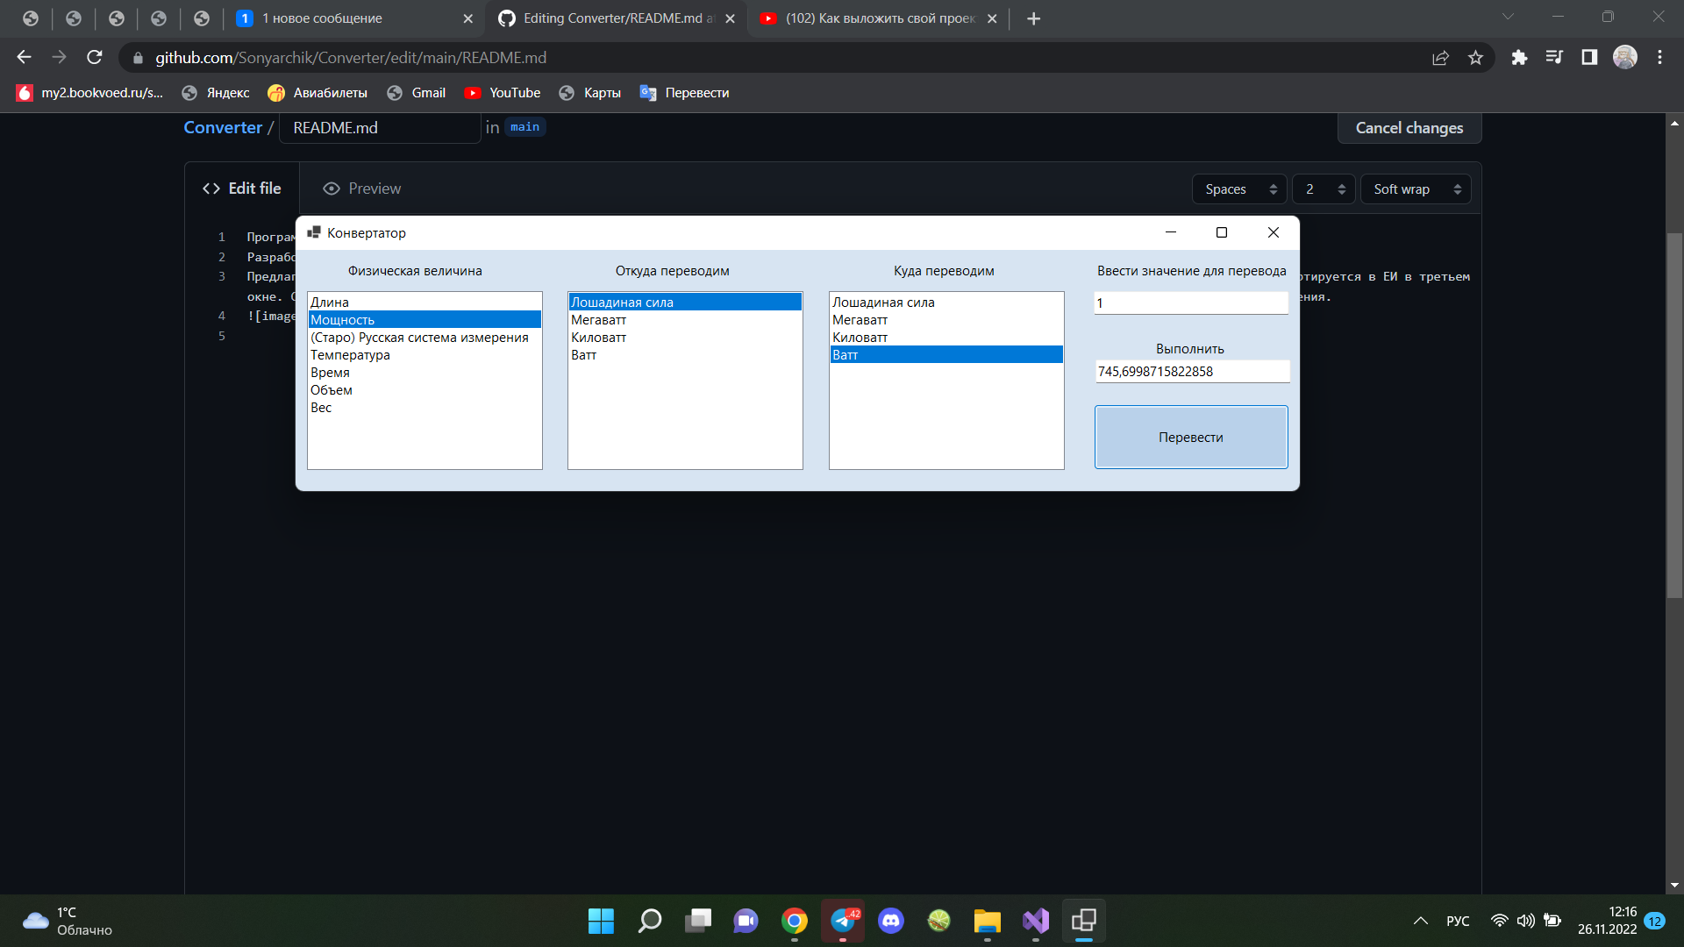The image size is (1684, 947).
Task: Click the down arrow on the page scrollbar
Action: click(1674, 886)
